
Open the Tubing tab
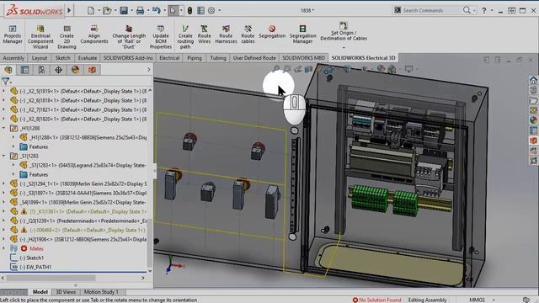coord(218,58)
